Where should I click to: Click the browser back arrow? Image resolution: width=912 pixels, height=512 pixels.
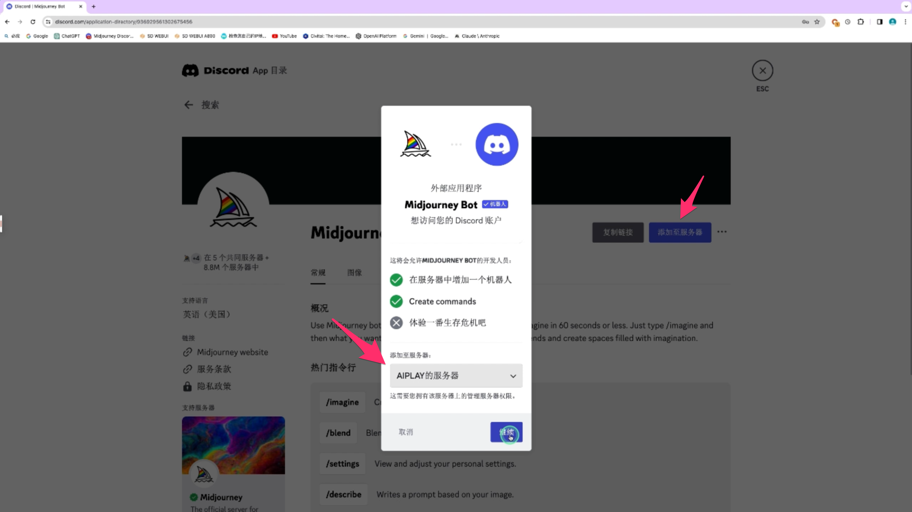[x=8, y=22]
